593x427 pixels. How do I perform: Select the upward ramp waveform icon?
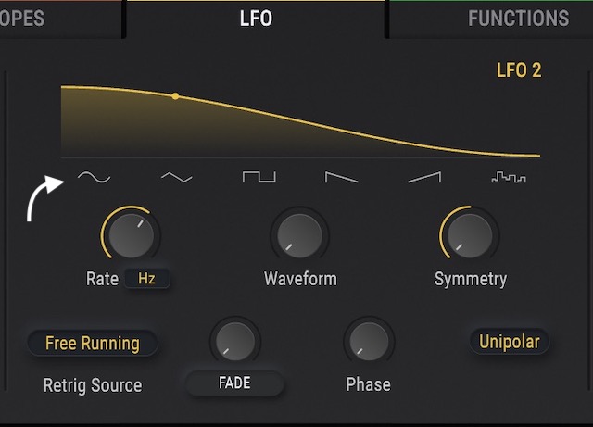(424, 176)
